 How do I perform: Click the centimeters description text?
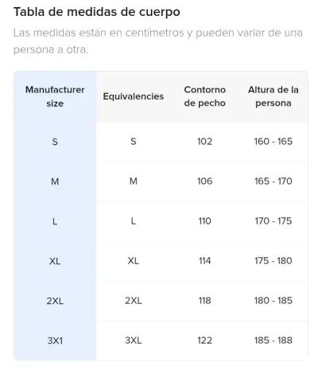pyautogui.click(x=158, y=41)
